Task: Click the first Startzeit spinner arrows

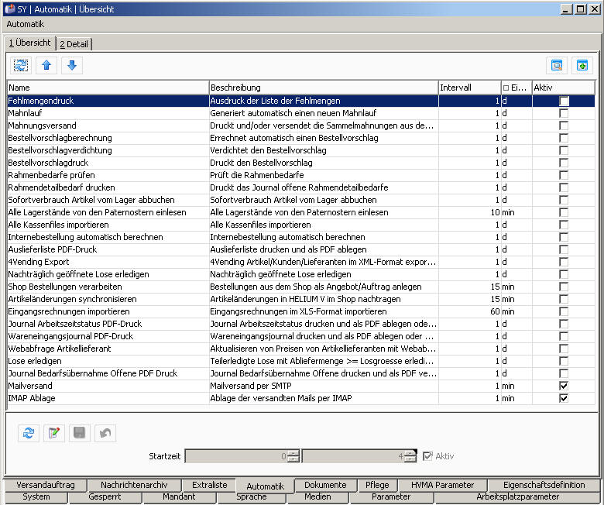Action: [293, 457]
